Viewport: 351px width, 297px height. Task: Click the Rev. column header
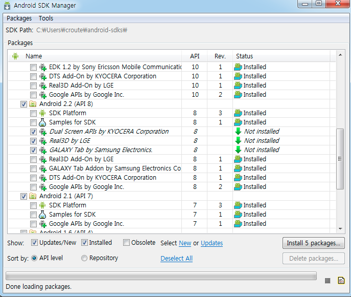pos(220,56)
